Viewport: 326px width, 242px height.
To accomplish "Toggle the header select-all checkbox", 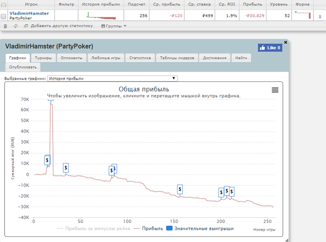I will click(x=3, y=5).
